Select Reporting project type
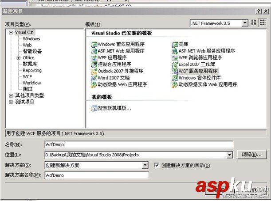Screen dimensions: 271x201 (x=32, y=70)
